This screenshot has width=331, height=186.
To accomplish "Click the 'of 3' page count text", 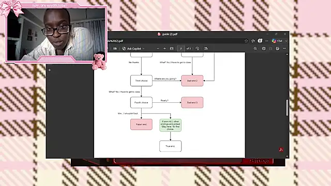I will [188, 49].
